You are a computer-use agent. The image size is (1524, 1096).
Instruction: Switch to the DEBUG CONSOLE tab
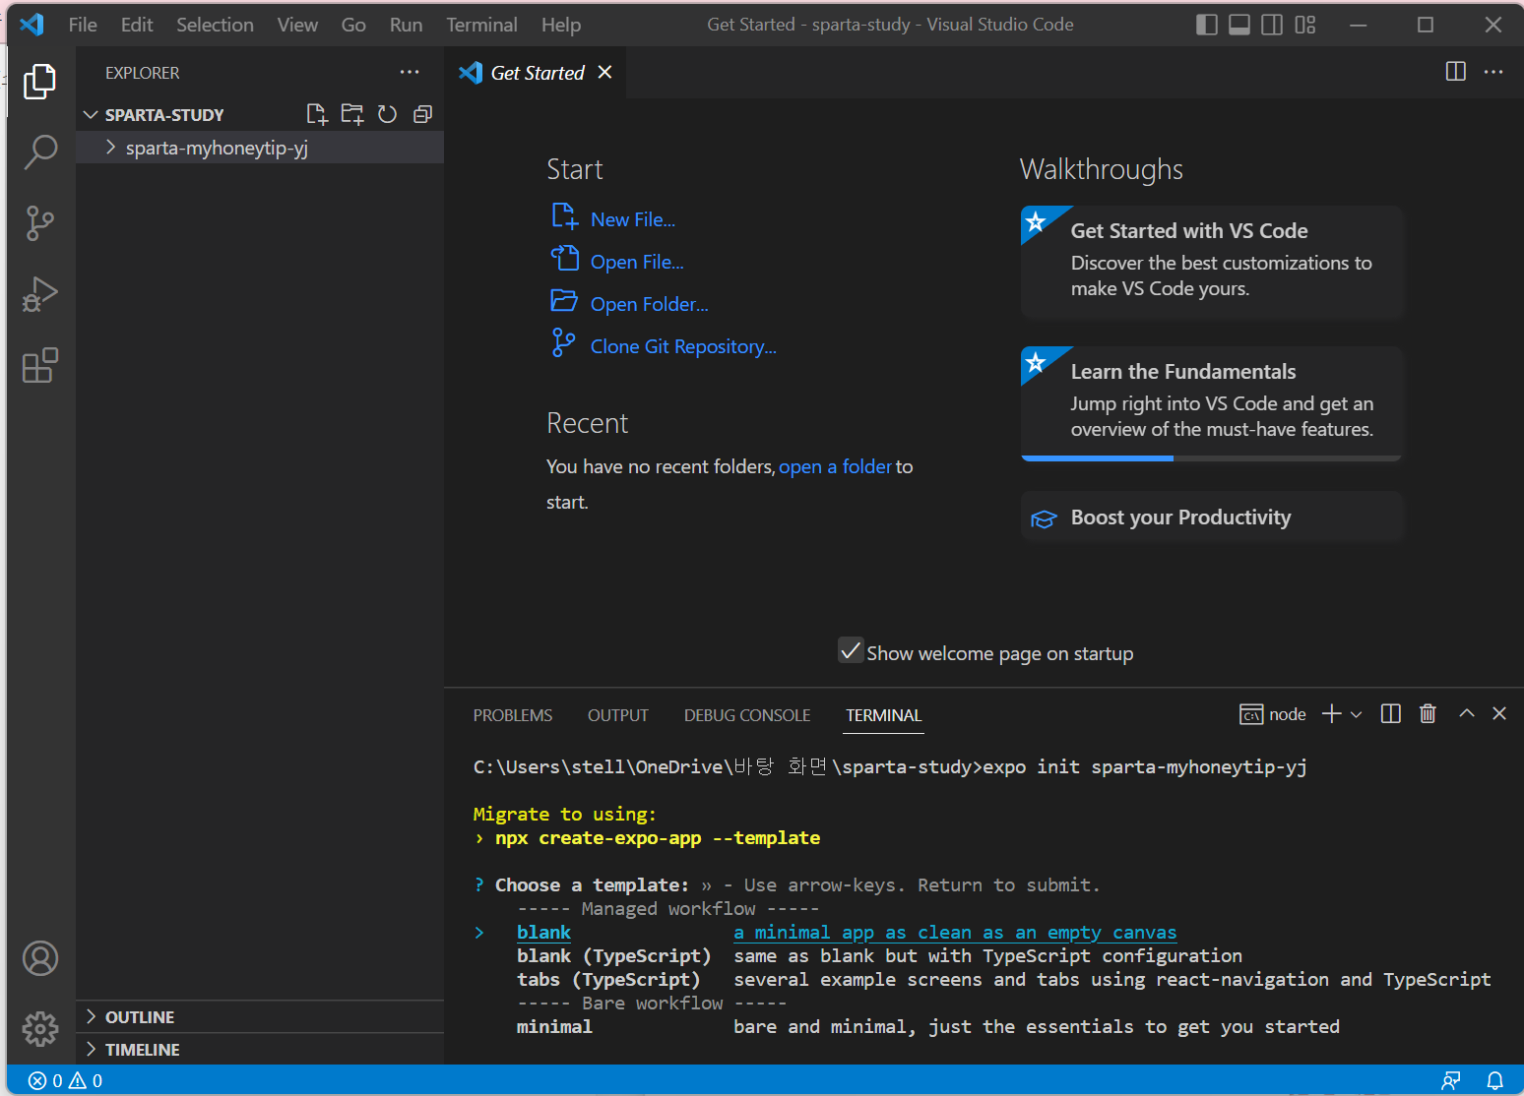pos(747,715)
